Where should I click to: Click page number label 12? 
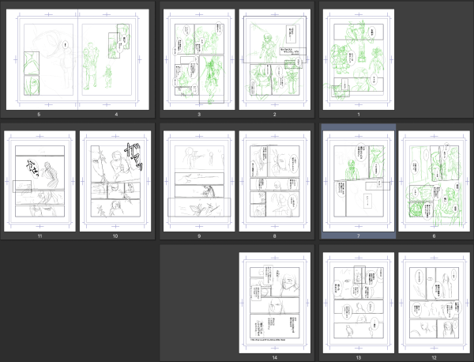tap(434, 358)
